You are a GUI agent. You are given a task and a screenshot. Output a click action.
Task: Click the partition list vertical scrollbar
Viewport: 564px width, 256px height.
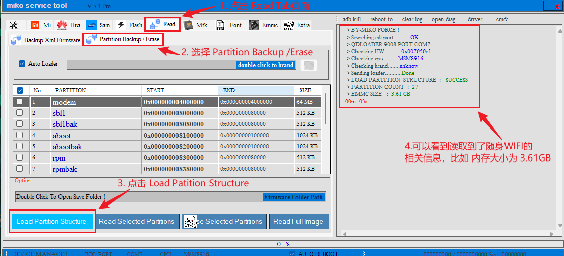[x=325, y=132]
